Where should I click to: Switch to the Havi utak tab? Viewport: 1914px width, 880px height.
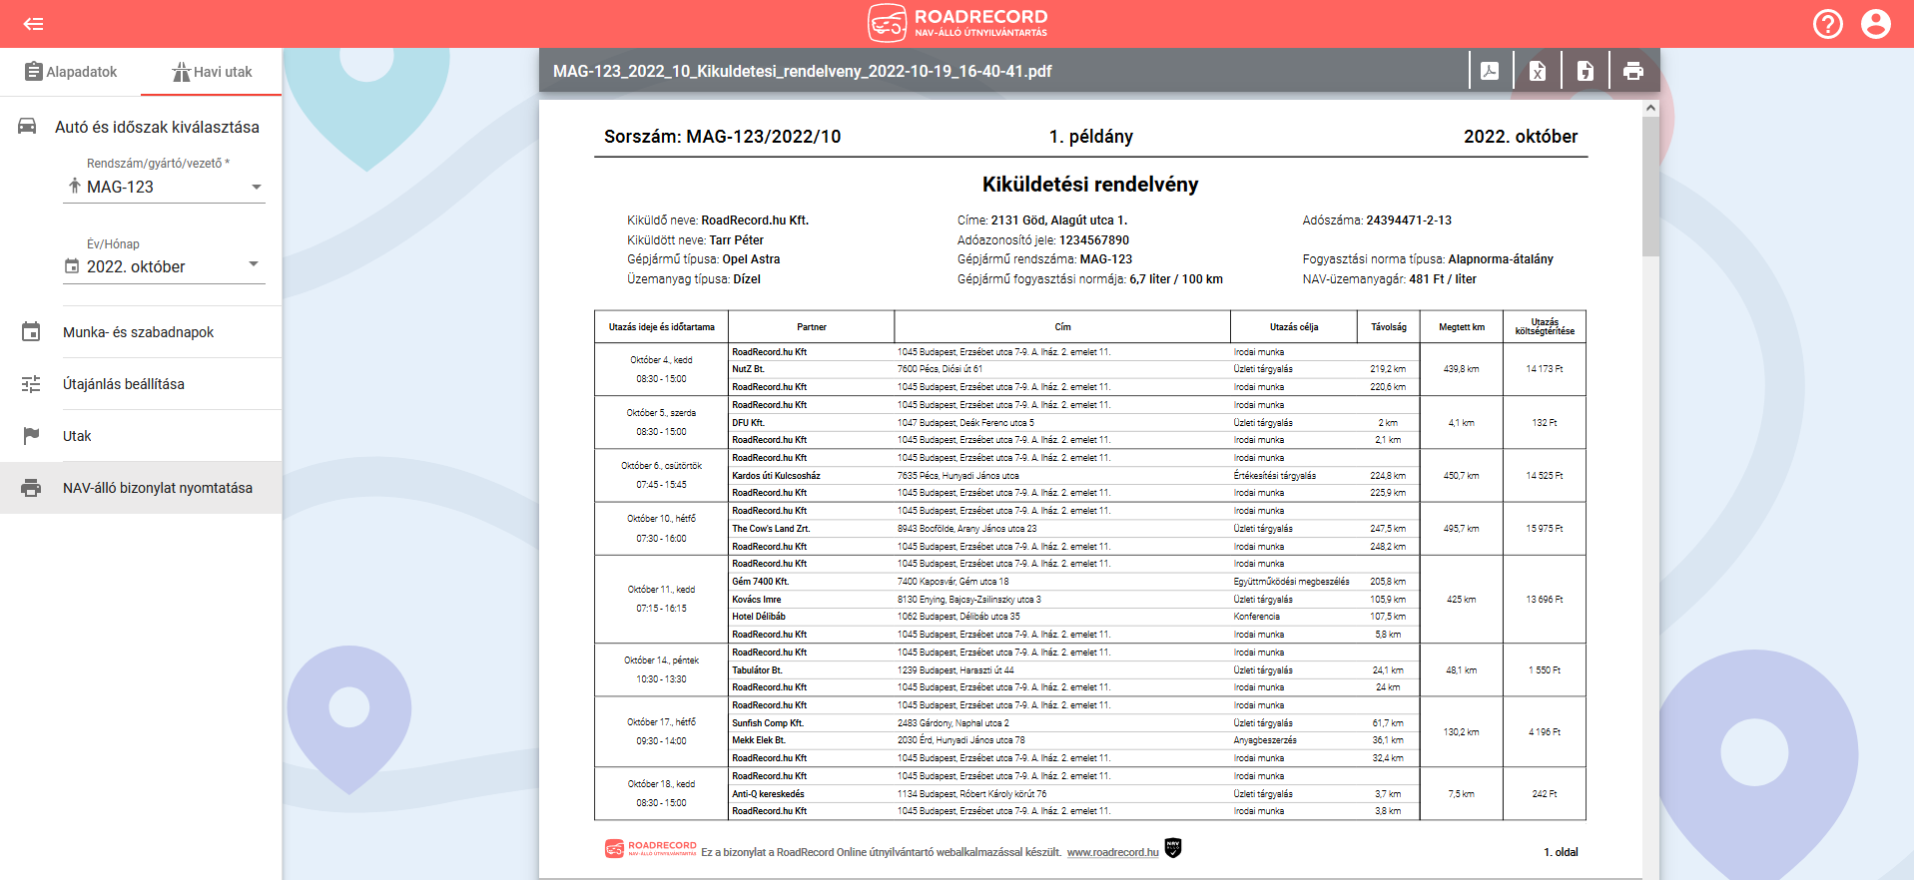coord(212,72)
